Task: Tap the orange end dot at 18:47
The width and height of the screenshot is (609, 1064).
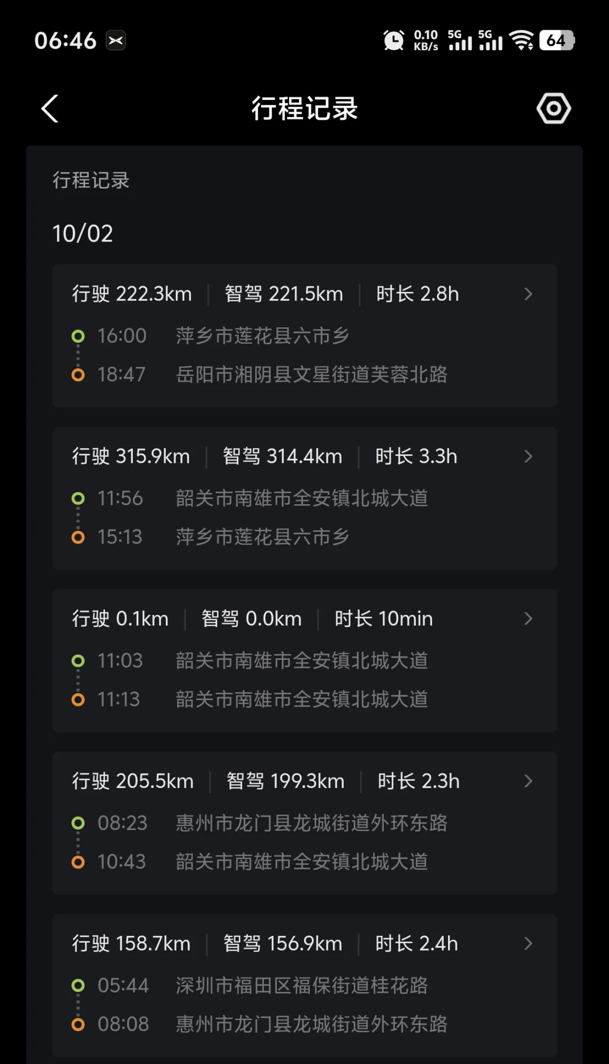Action: point(78,375)
